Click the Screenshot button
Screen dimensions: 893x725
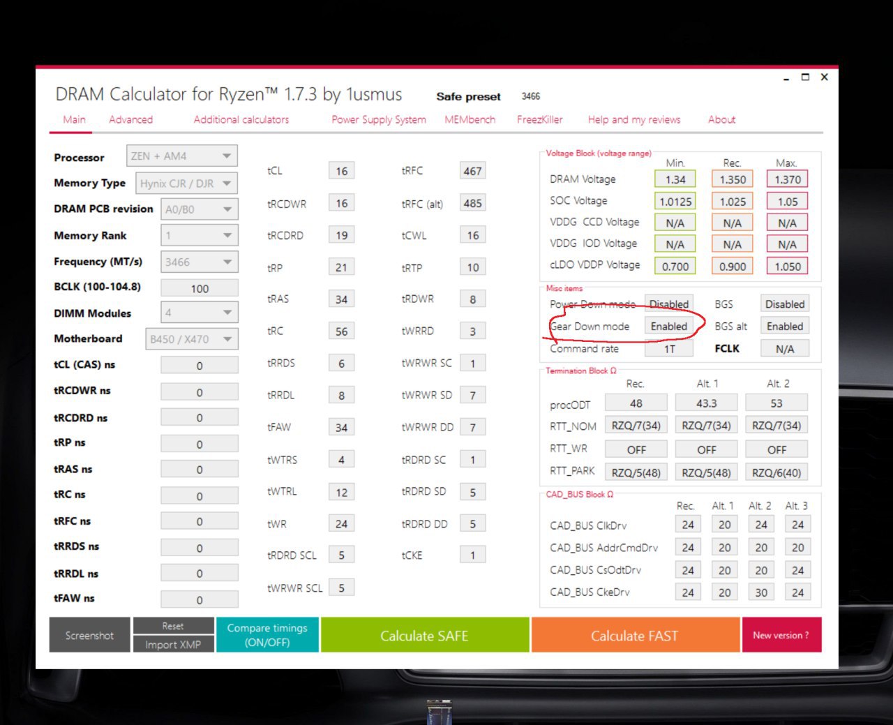pos(89,635)
